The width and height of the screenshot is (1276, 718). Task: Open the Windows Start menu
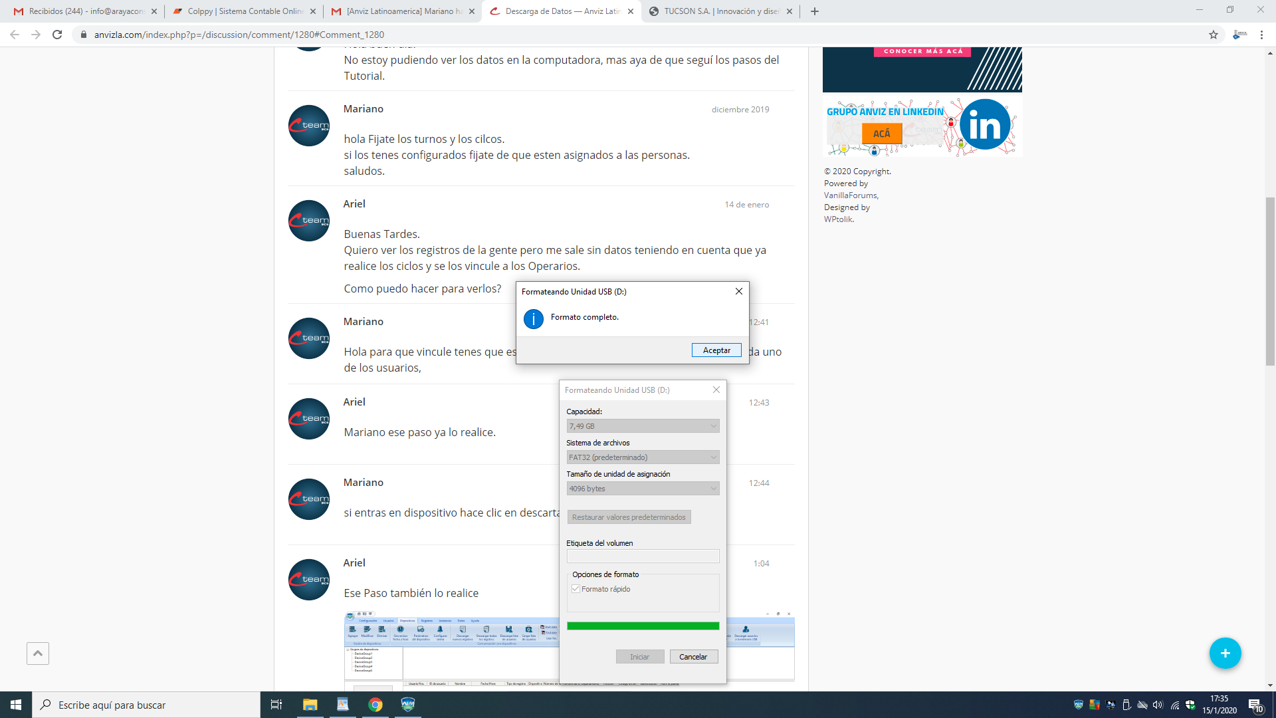16,705
